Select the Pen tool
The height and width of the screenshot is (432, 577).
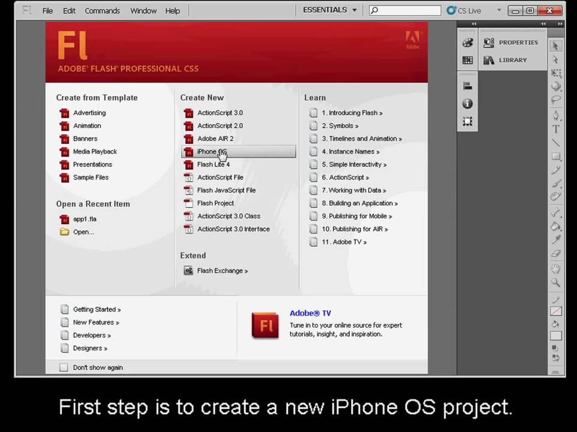555,116
